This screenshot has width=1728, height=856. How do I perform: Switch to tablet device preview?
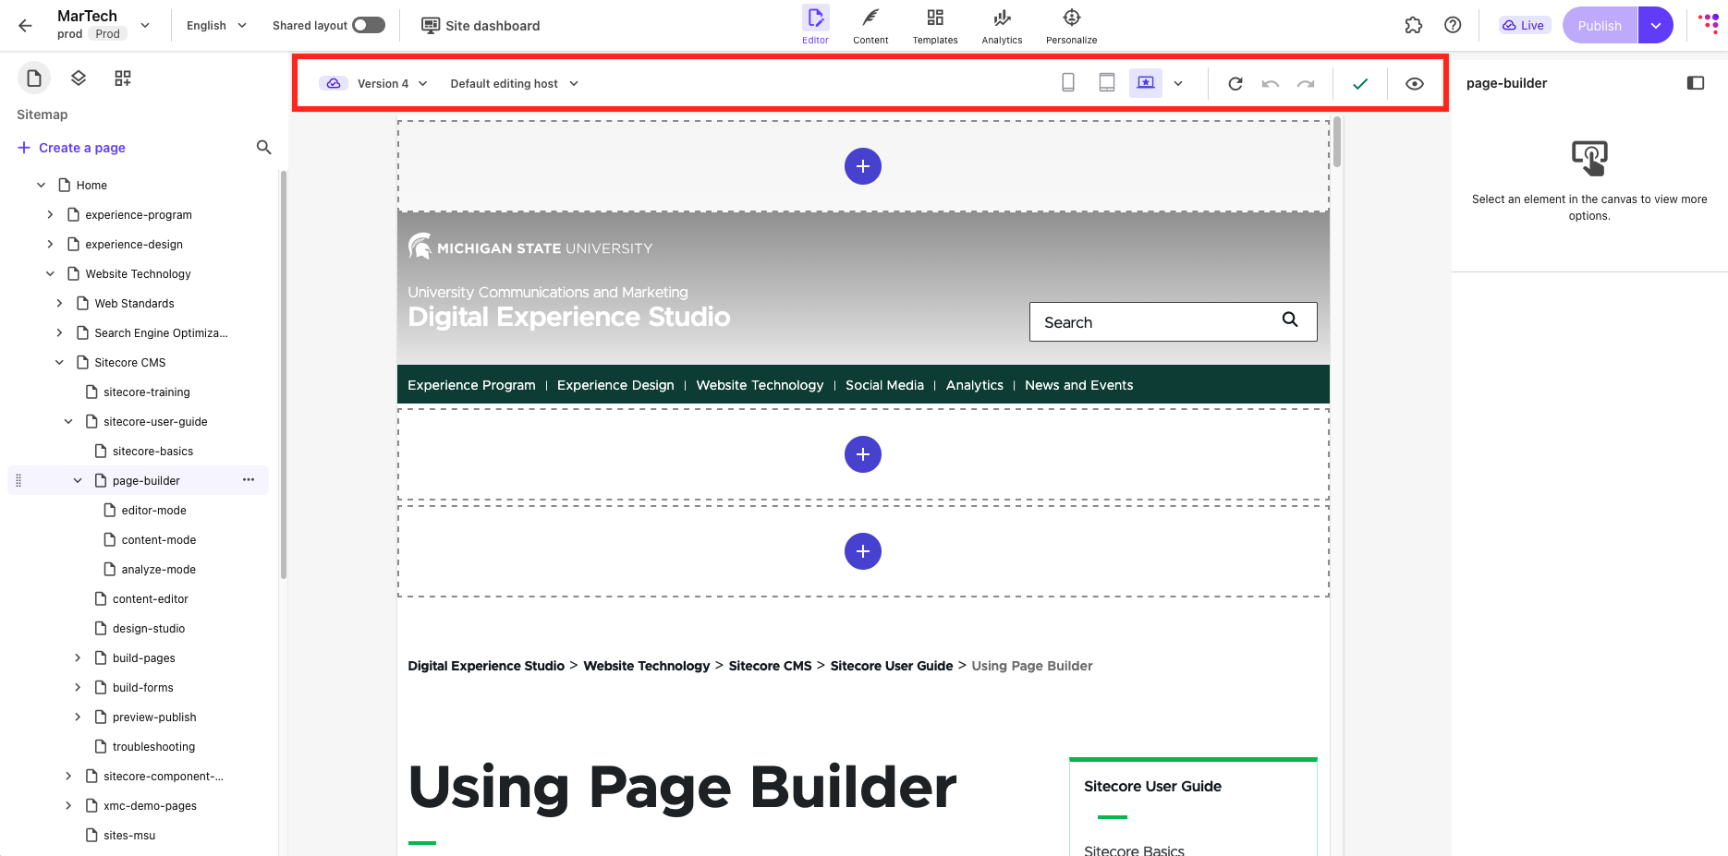pyautogui.click(x=1107, y=83)
